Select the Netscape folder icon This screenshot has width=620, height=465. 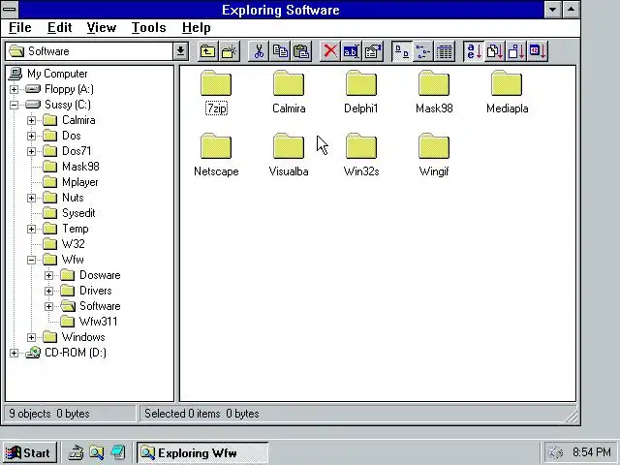click(216, 146)
